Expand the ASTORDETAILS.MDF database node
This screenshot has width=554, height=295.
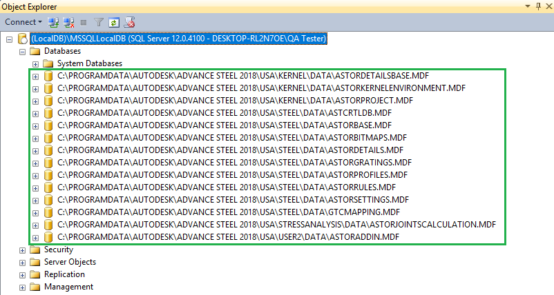35,151
